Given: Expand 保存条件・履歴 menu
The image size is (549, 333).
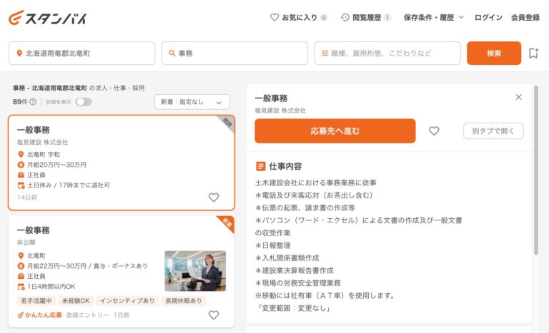Looking at the screenshot, I should click(434, 17).
